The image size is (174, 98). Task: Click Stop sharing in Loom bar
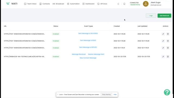(x=106, y=94)
